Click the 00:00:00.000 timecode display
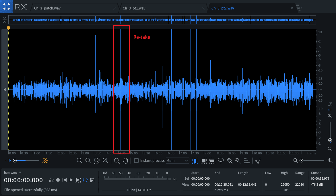 coord(23,180)
